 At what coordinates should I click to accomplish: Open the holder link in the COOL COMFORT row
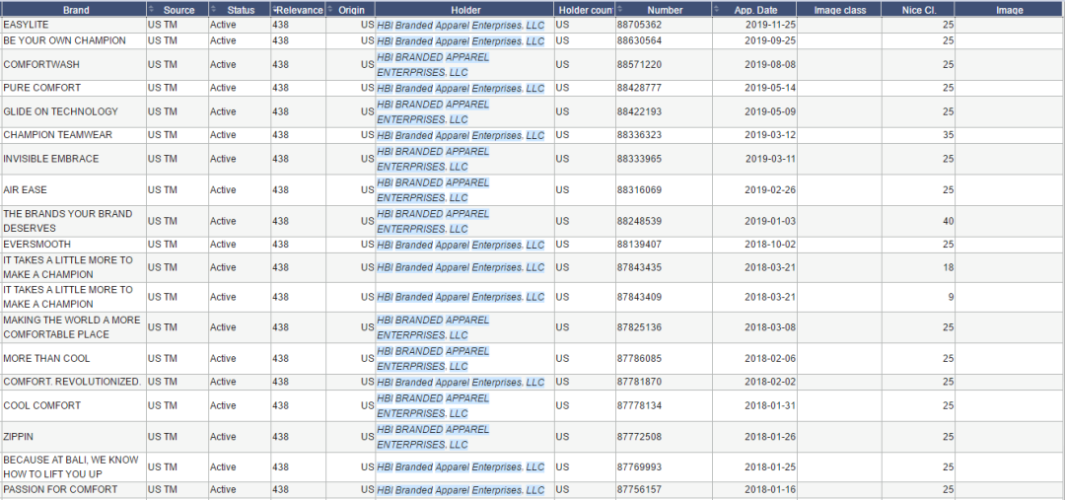click(433, 405)
